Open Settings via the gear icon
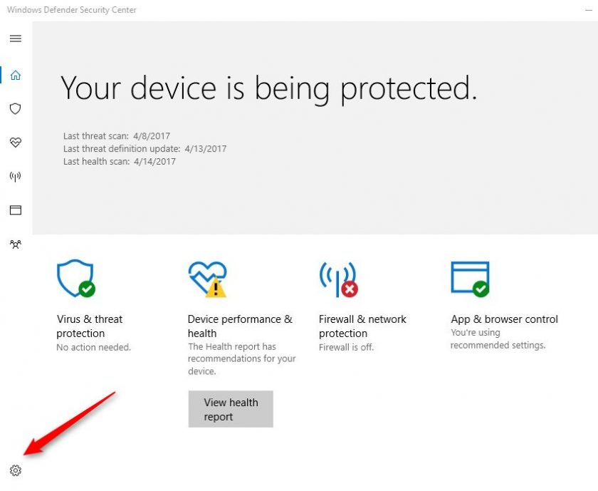Image resolution: width=598 pixels, height=491 pixels. pyautogui.click(x=16, y=470)
